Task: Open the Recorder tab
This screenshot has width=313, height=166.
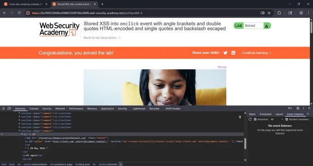Action: coord(155,108)
